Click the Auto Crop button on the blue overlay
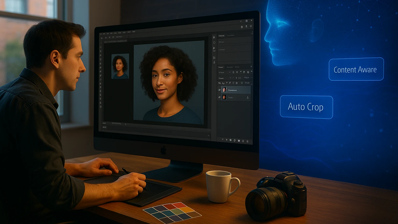Screen dimensions: 398x224 point(306,107)
